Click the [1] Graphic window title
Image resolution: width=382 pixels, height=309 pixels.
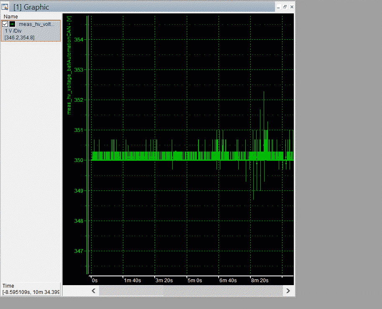tap(31, 7)
